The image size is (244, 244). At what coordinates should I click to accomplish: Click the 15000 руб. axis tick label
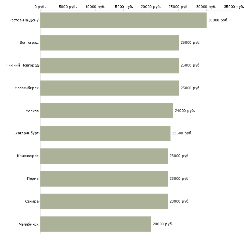[123, 7]
